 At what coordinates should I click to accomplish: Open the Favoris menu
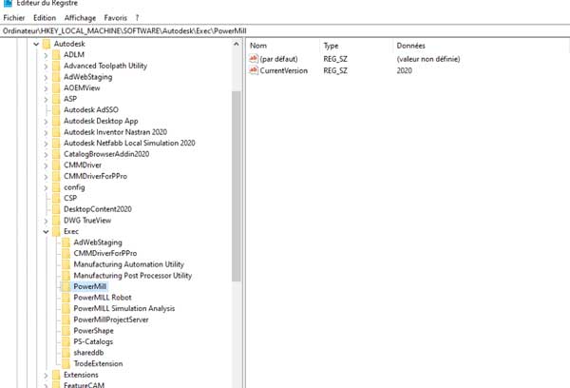[116, 18]
